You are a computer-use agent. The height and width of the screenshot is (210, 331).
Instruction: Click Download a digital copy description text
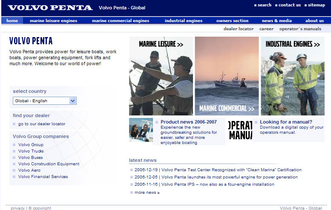tap(291, 130)
